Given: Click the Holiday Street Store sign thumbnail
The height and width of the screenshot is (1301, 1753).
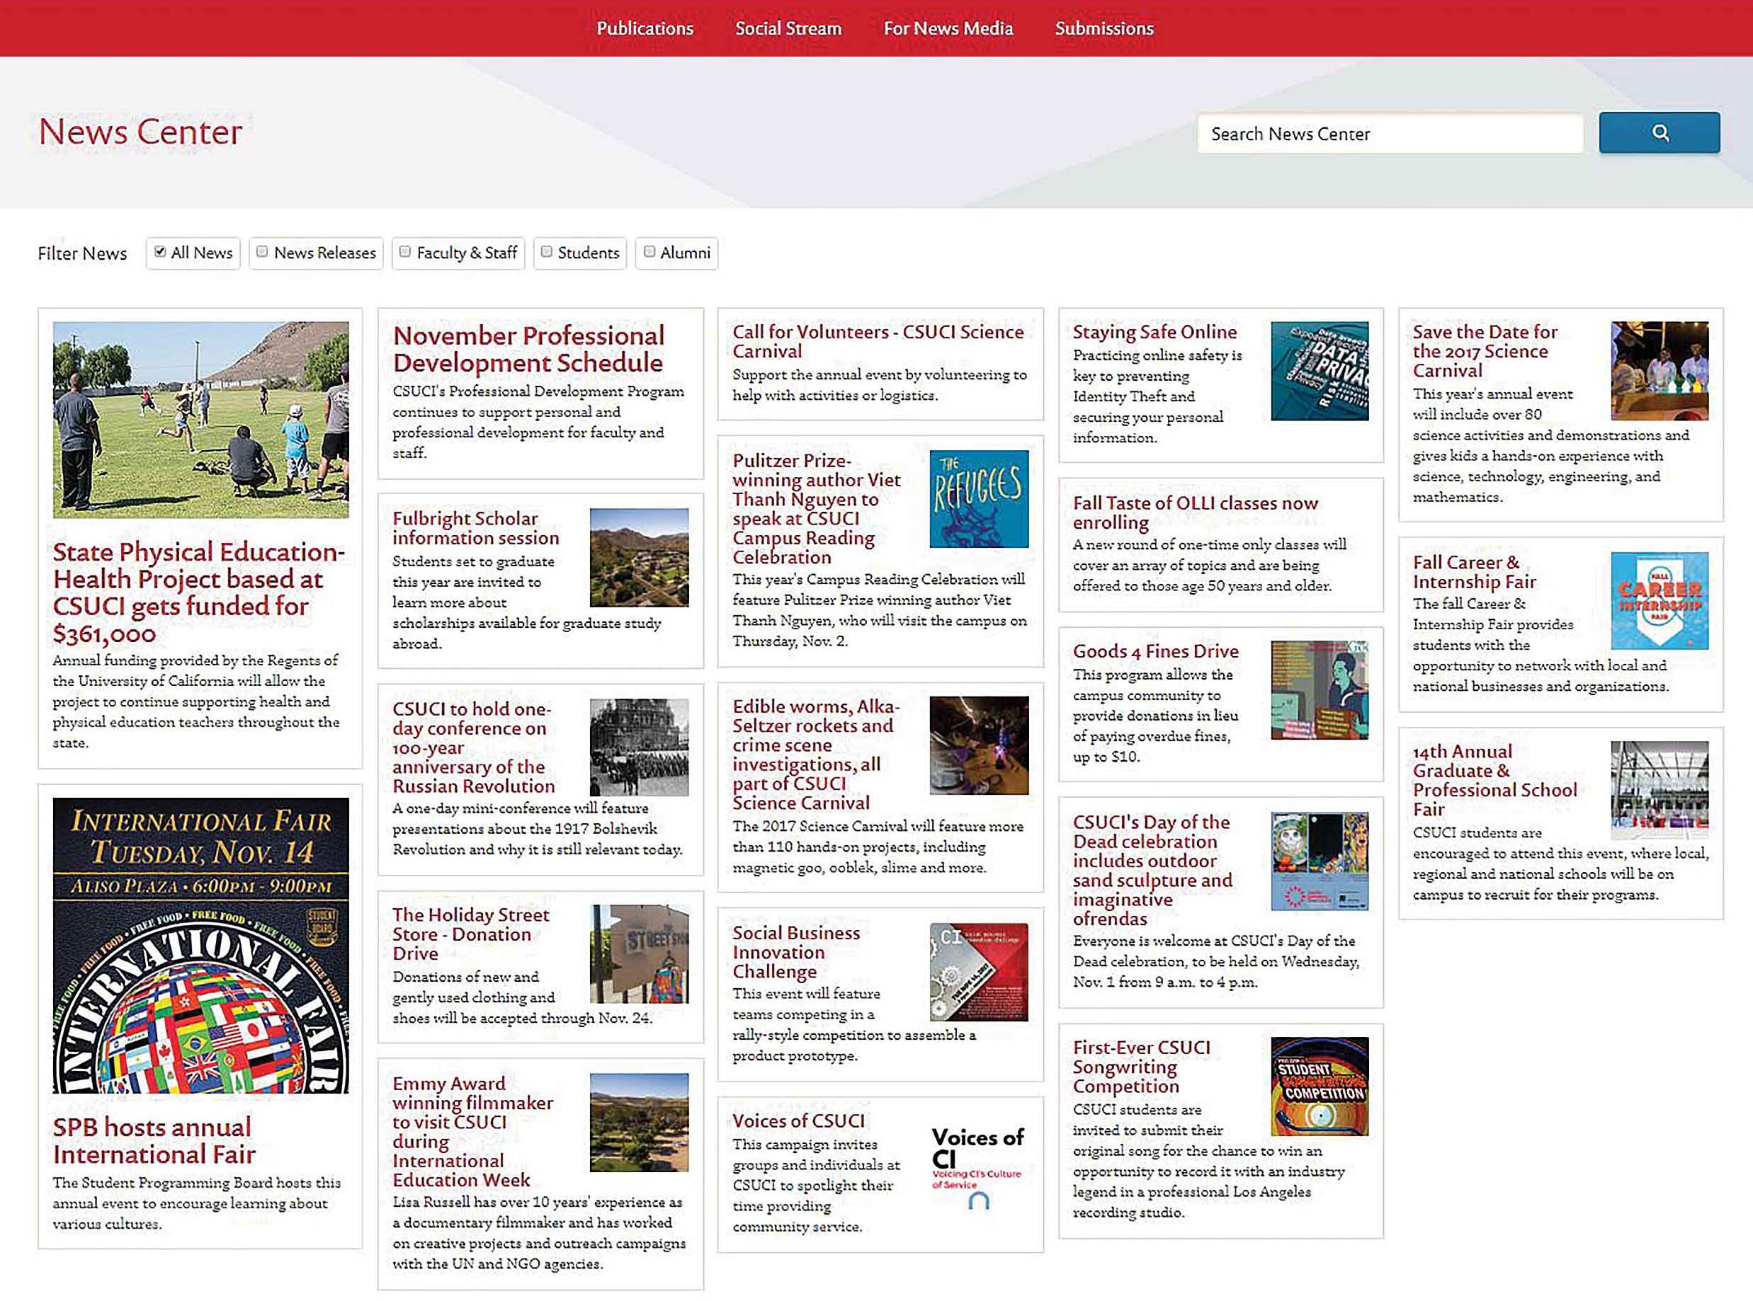Looking at the screenshot, I should (639, 953).
